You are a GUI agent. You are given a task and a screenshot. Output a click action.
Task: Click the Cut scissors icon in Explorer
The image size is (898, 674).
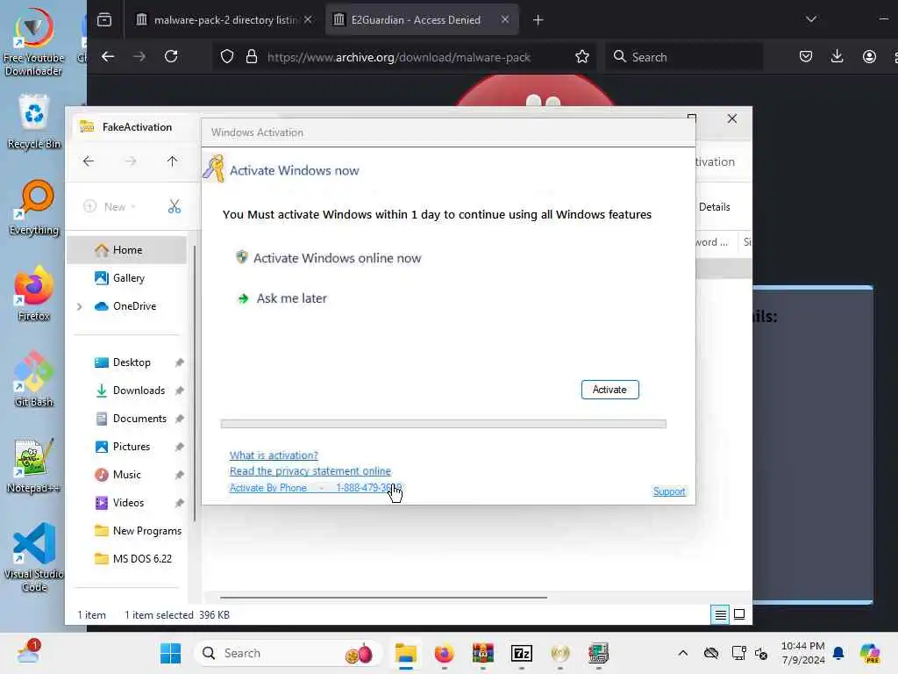point(175,206)
